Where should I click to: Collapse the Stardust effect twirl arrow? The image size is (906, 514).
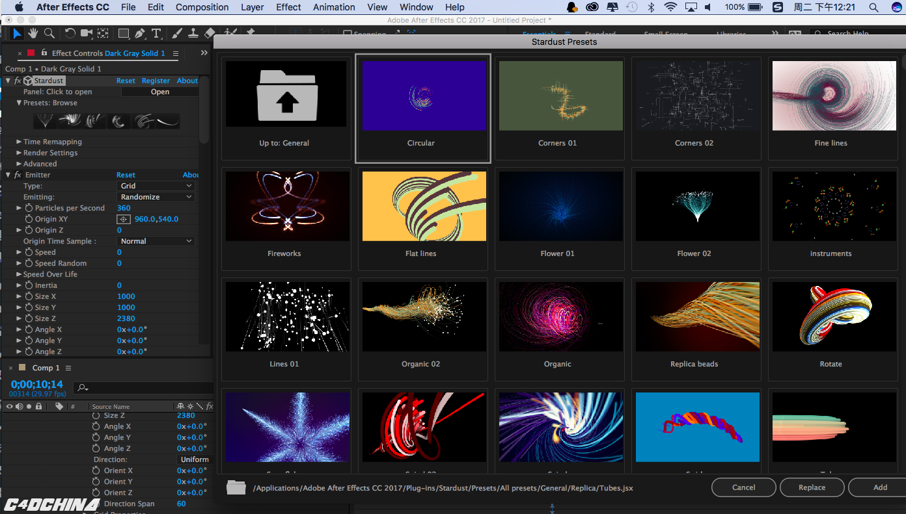8,81
